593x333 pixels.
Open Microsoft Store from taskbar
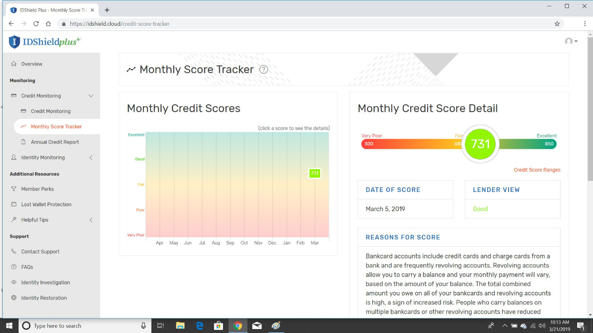point(218,326)
